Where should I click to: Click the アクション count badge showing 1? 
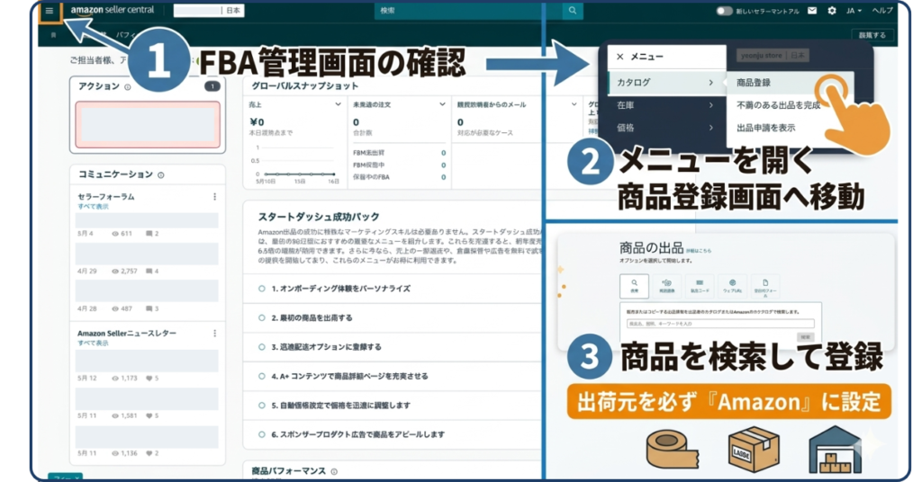pos(212,86)
